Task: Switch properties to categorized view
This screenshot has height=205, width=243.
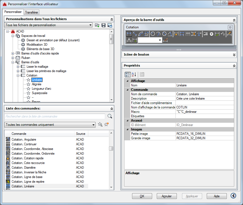Action: coord(128,75)
